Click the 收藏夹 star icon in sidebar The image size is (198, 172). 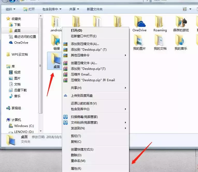tap(8, 19)
